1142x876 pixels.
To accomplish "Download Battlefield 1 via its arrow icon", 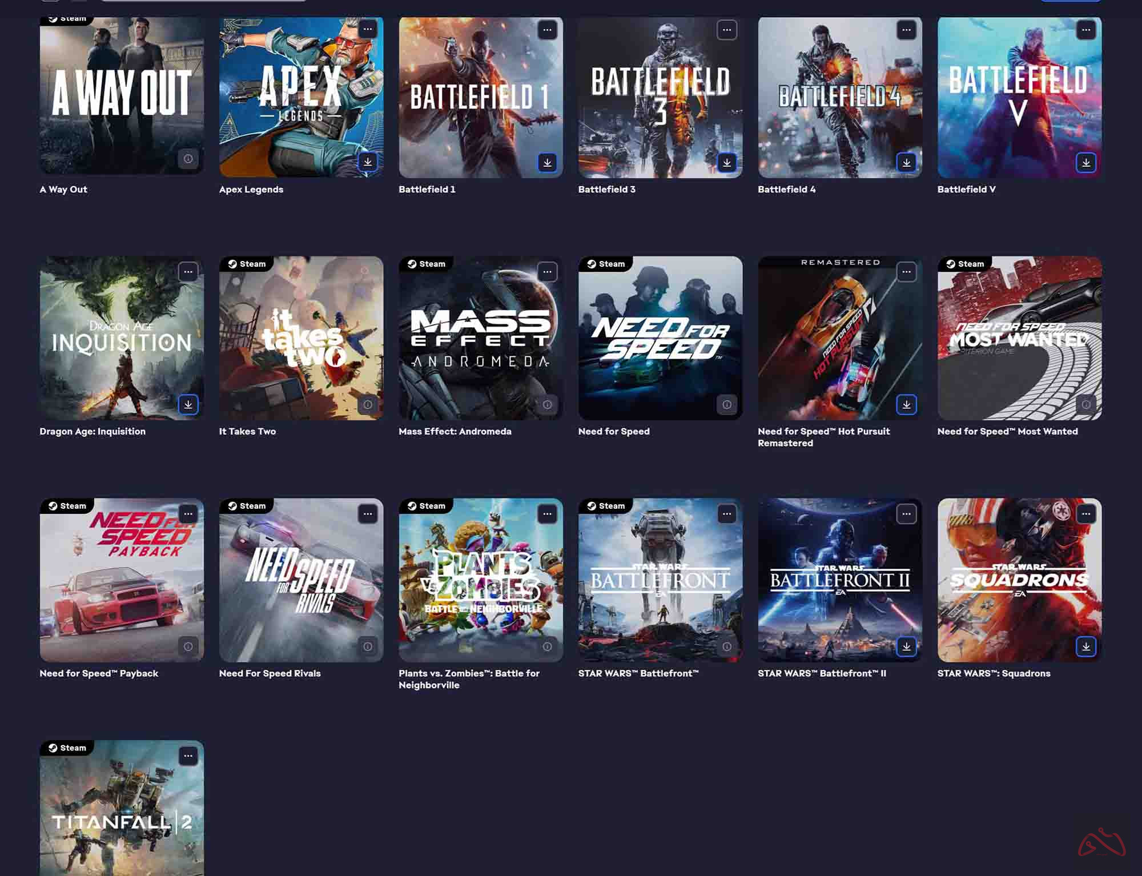I will 547,162.
